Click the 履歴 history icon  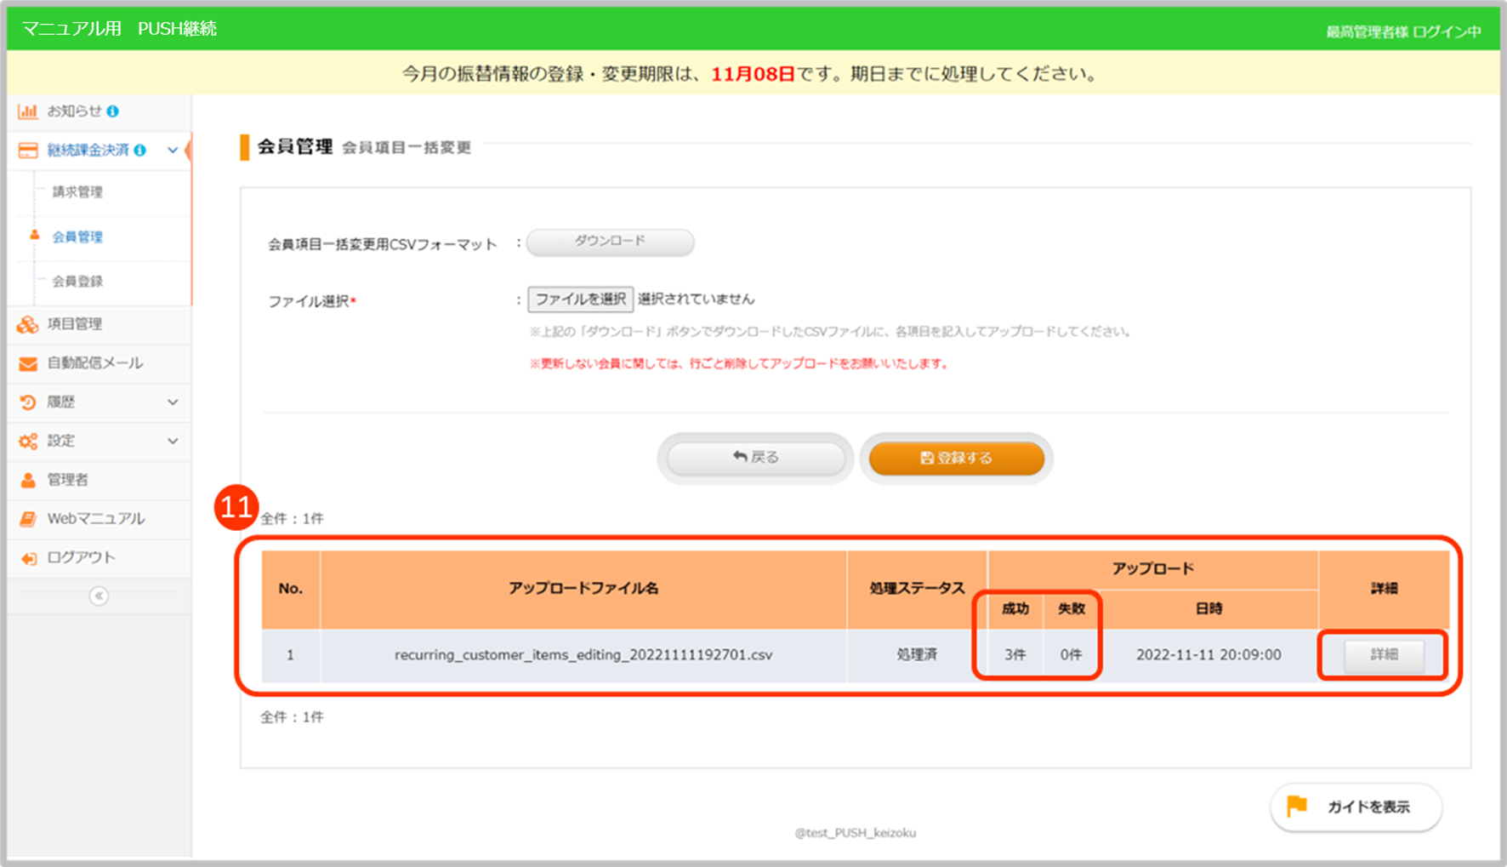(28, 402)
